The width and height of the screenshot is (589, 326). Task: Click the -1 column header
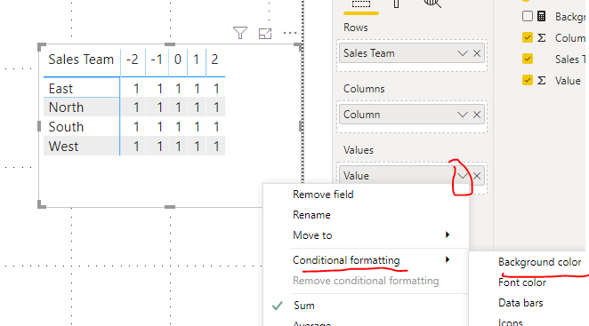click(x=157, y=60)
